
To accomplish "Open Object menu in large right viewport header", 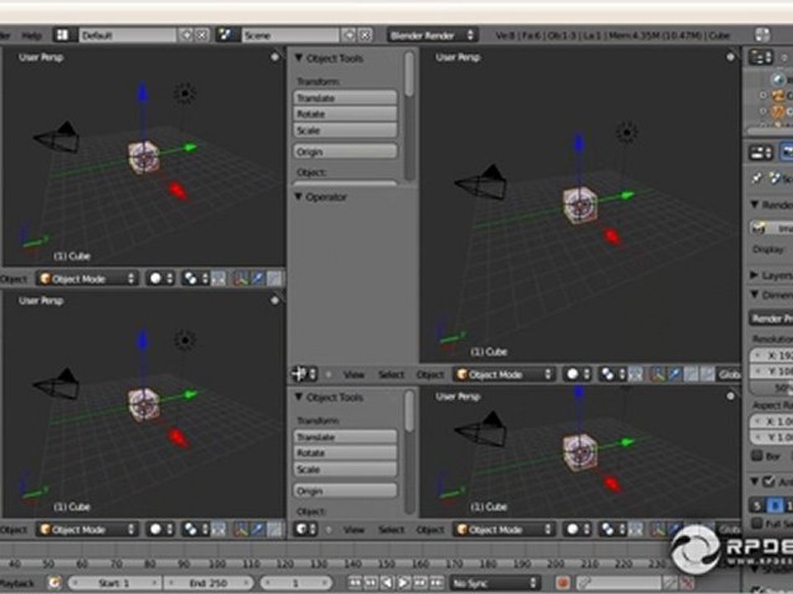I will point(430,375).
